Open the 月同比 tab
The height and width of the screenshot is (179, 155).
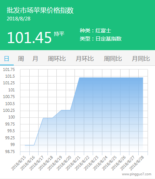point(141,58)
